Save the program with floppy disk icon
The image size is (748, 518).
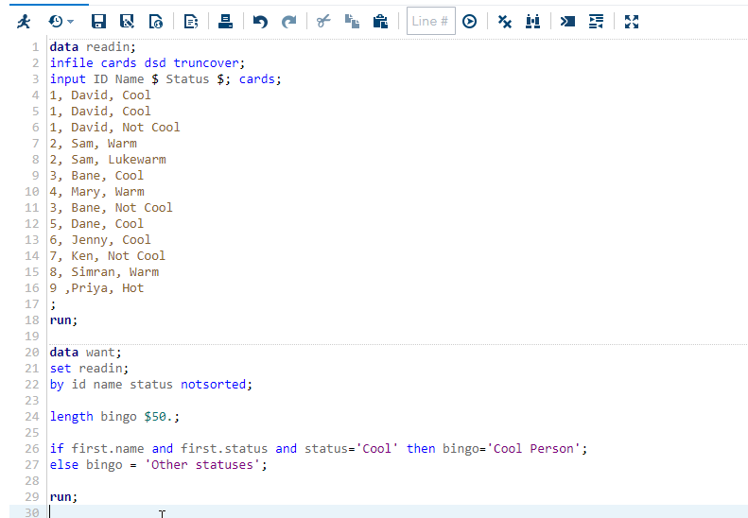pos(98,21)
